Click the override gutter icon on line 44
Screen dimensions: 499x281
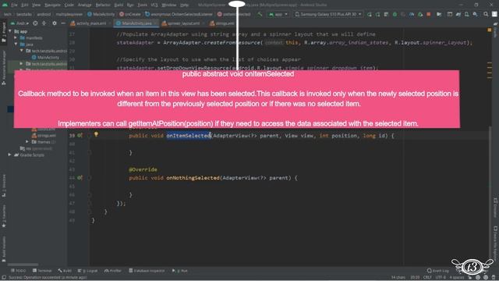click(x=80, y=178)
